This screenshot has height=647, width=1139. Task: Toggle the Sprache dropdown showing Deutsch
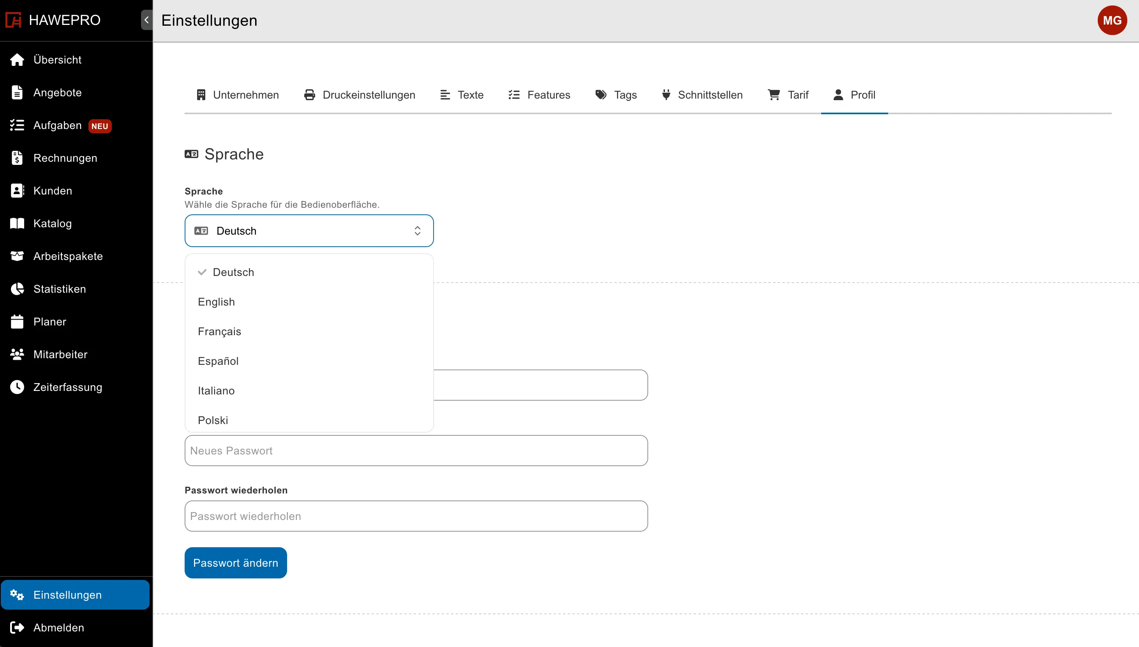(x=309, y=231)
